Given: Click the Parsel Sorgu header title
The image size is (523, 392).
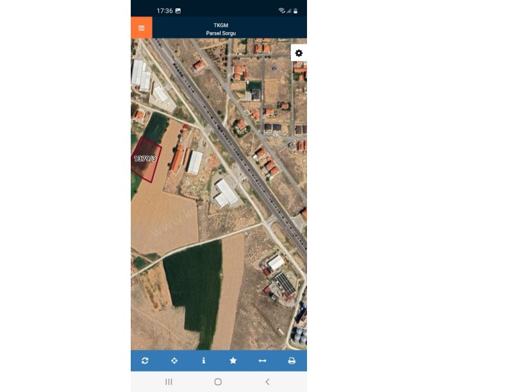Looking at the screenshot, I should (x=221, y=33).
